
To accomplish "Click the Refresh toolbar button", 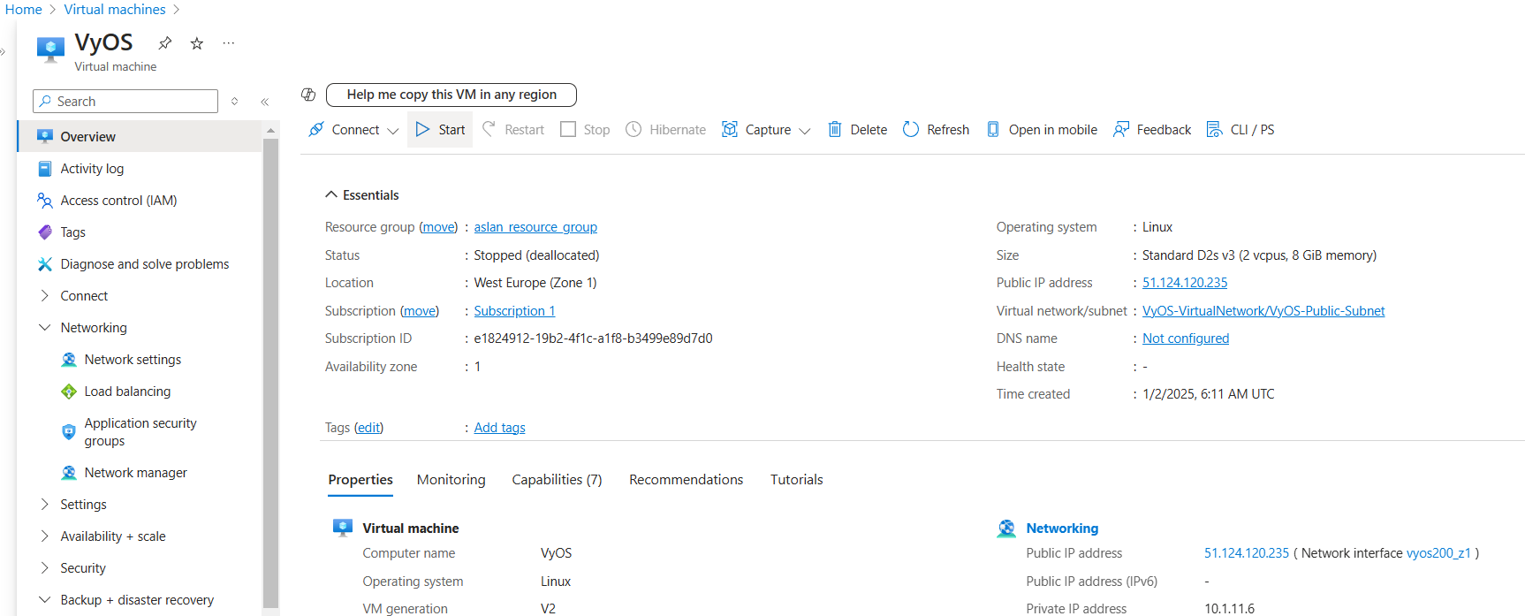I will coord(936,130).
